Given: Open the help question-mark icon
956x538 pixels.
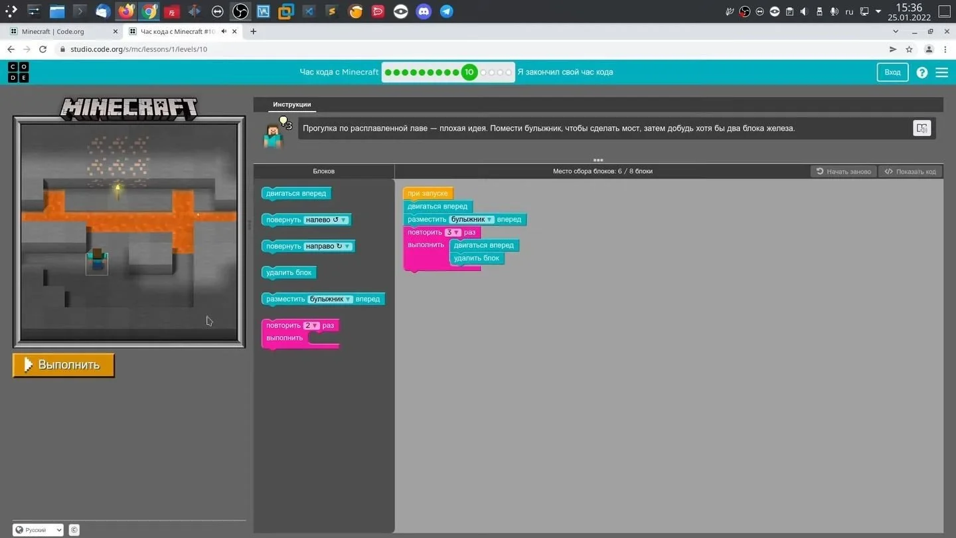Looking at the screenshot, I should [x=922, y=72].
